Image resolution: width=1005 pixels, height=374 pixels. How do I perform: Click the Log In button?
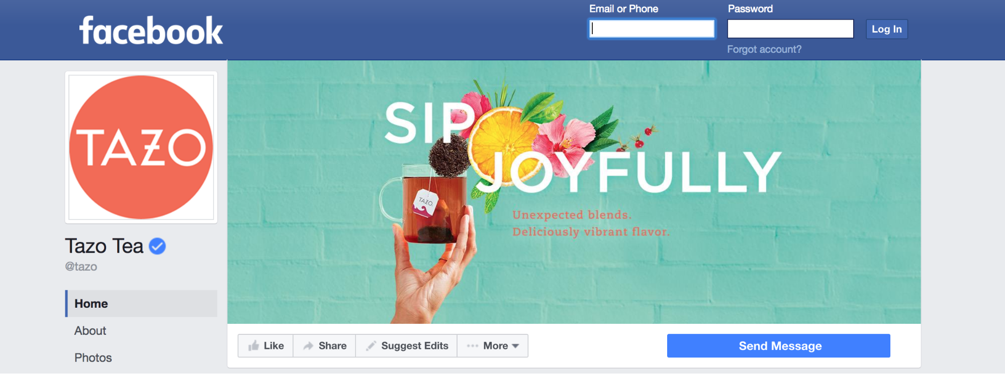[x=886, y=29]
